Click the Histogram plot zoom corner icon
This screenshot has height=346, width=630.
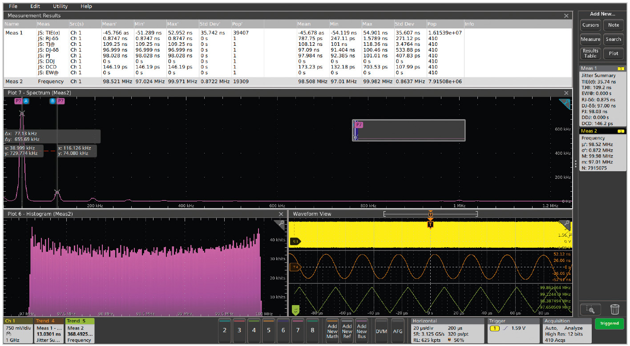[x=279, y=225]
